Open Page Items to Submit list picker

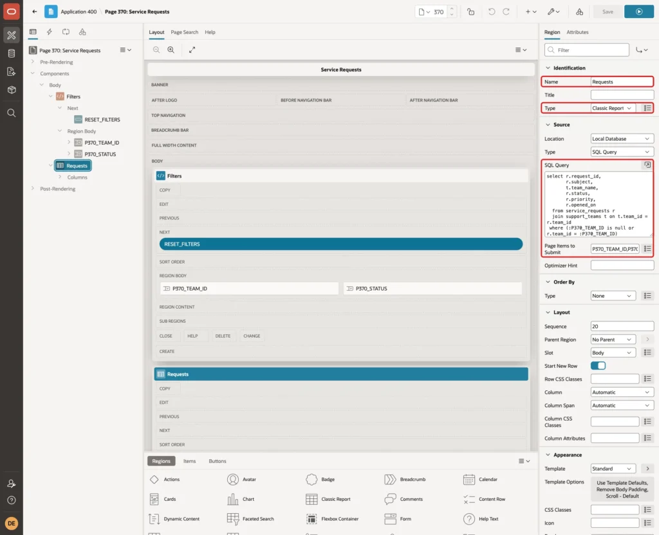pos(647,249)
